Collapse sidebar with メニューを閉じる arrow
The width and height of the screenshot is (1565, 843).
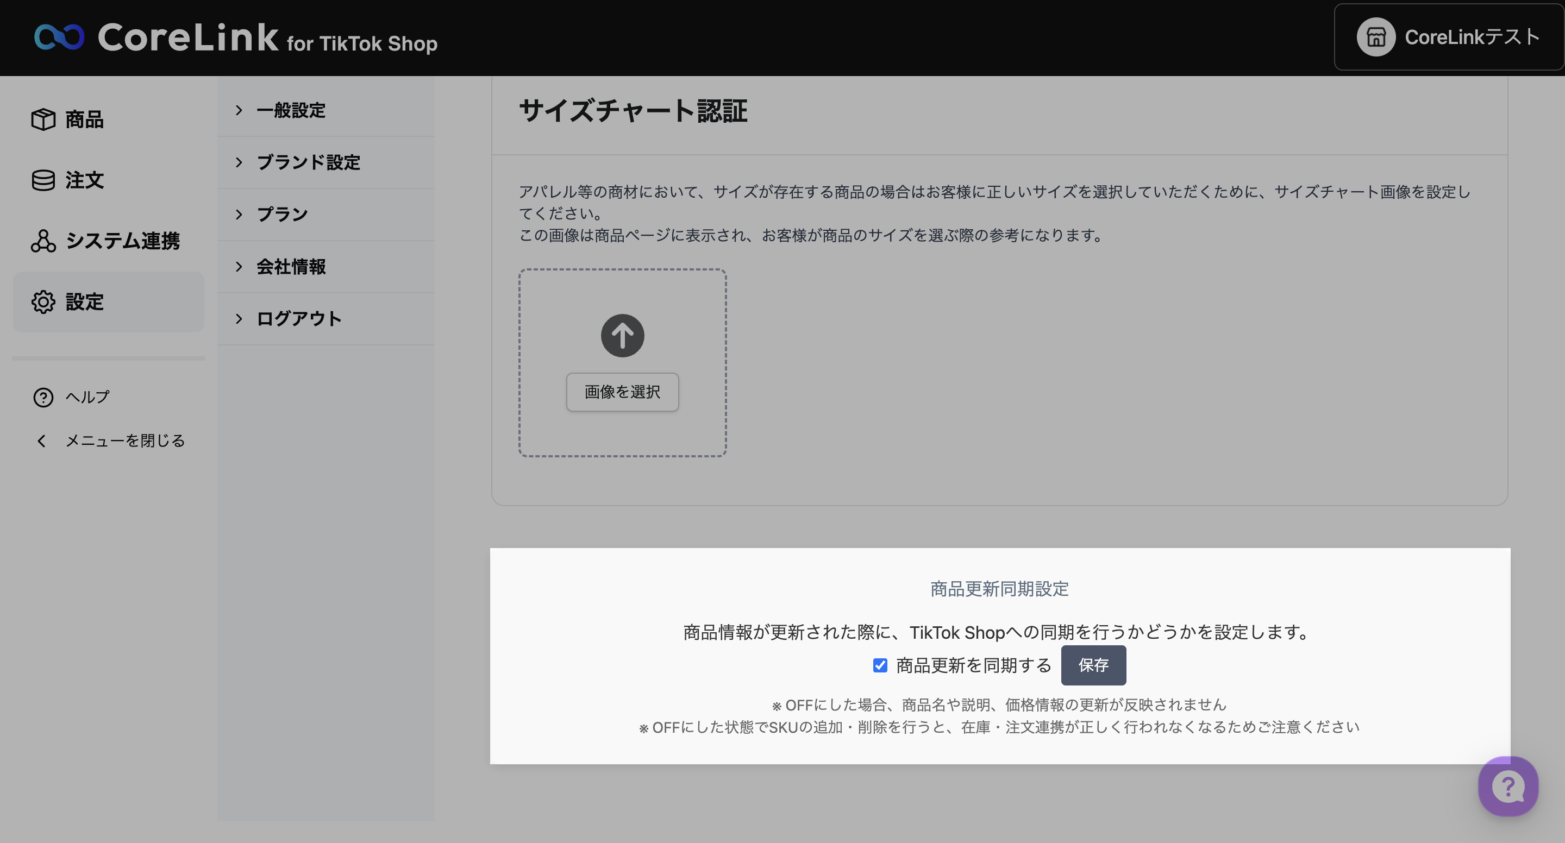coord(41,441)
